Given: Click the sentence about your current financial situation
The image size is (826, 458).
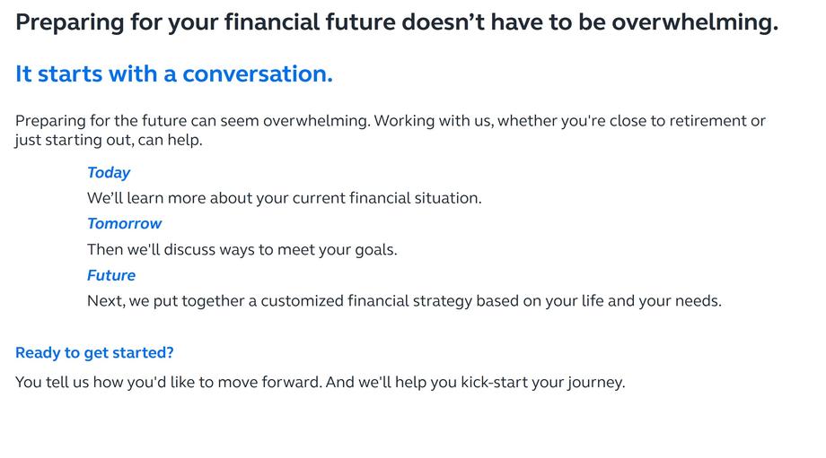Looking at the screenshot, I should 285,198.
